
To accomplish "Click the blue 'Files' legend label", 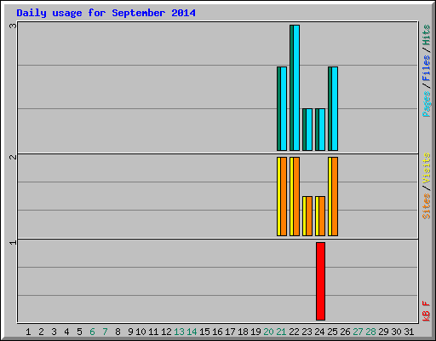I will click(427, 68).
